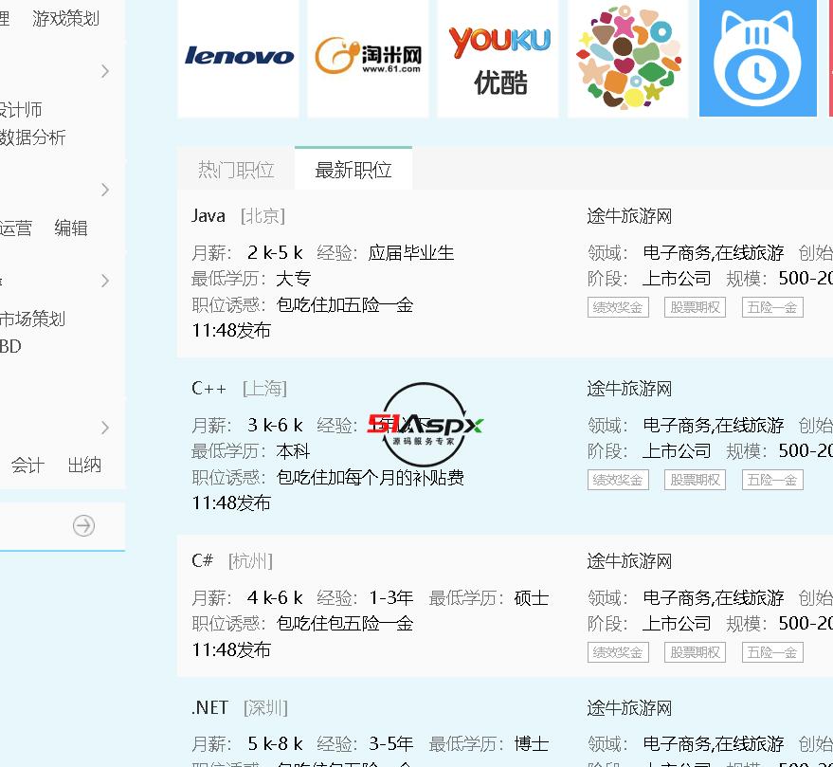This screenshot has height=767, width=833.
Task: Click 绩效奖金 tag in C++ row
Action: (618, 480)
